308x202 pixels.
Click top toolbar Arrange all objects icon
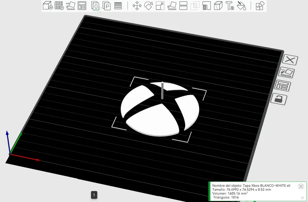pos(82,5)
